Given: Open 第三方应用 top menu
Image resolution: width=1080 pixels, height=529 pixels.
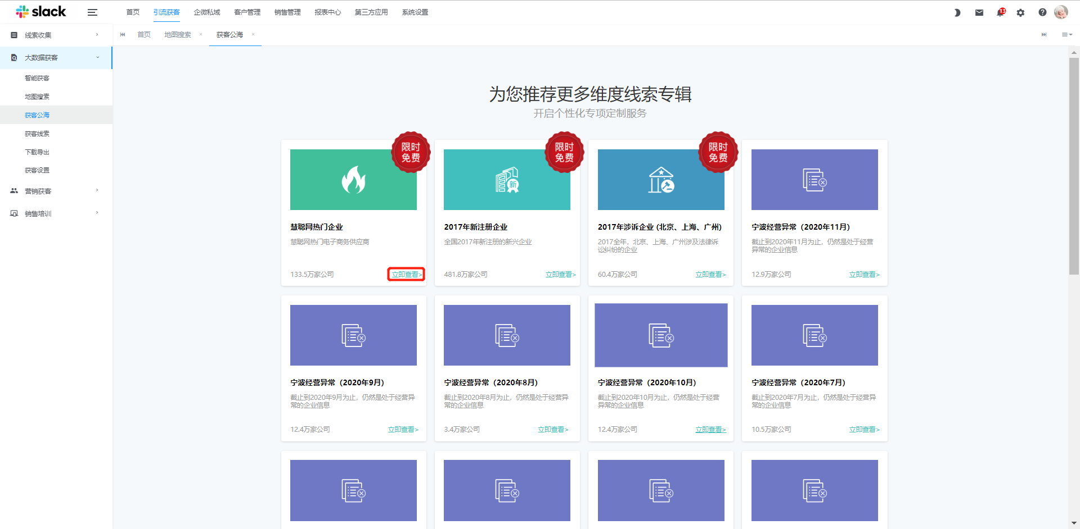Looking at the screenshot, I should click(371, 12).
